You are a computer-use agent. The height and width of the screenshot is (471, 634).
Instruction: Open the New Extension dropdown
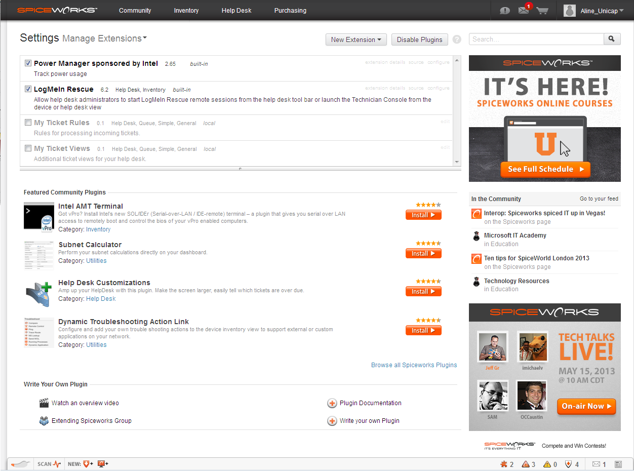click(356, 39)
